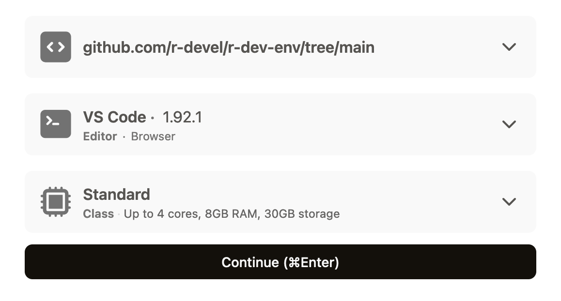Click the '30GB storage' text
561x301 pixels.
pos(302,214)
